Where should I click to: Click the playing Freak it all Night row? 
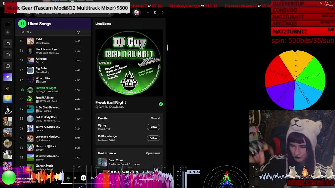(53, 90)
